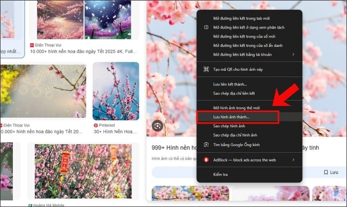347x207 pixels.
Task: Open the night sky blossom tree thumbnail
Action: (108, 20)
